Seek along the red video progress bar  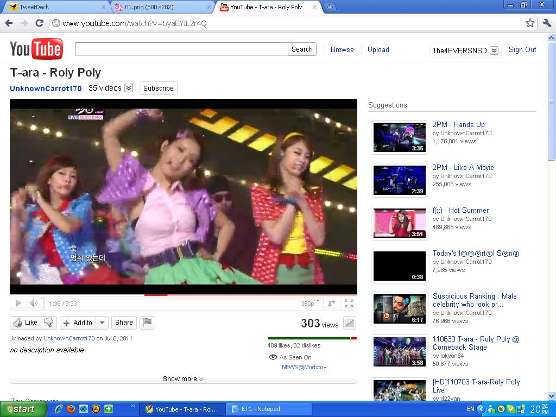coord(184,295)
